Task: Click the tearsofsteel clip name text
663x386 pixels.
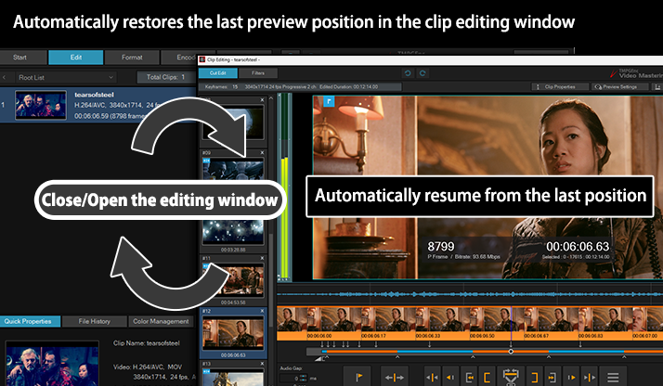Action: click(x=95, y=95)
